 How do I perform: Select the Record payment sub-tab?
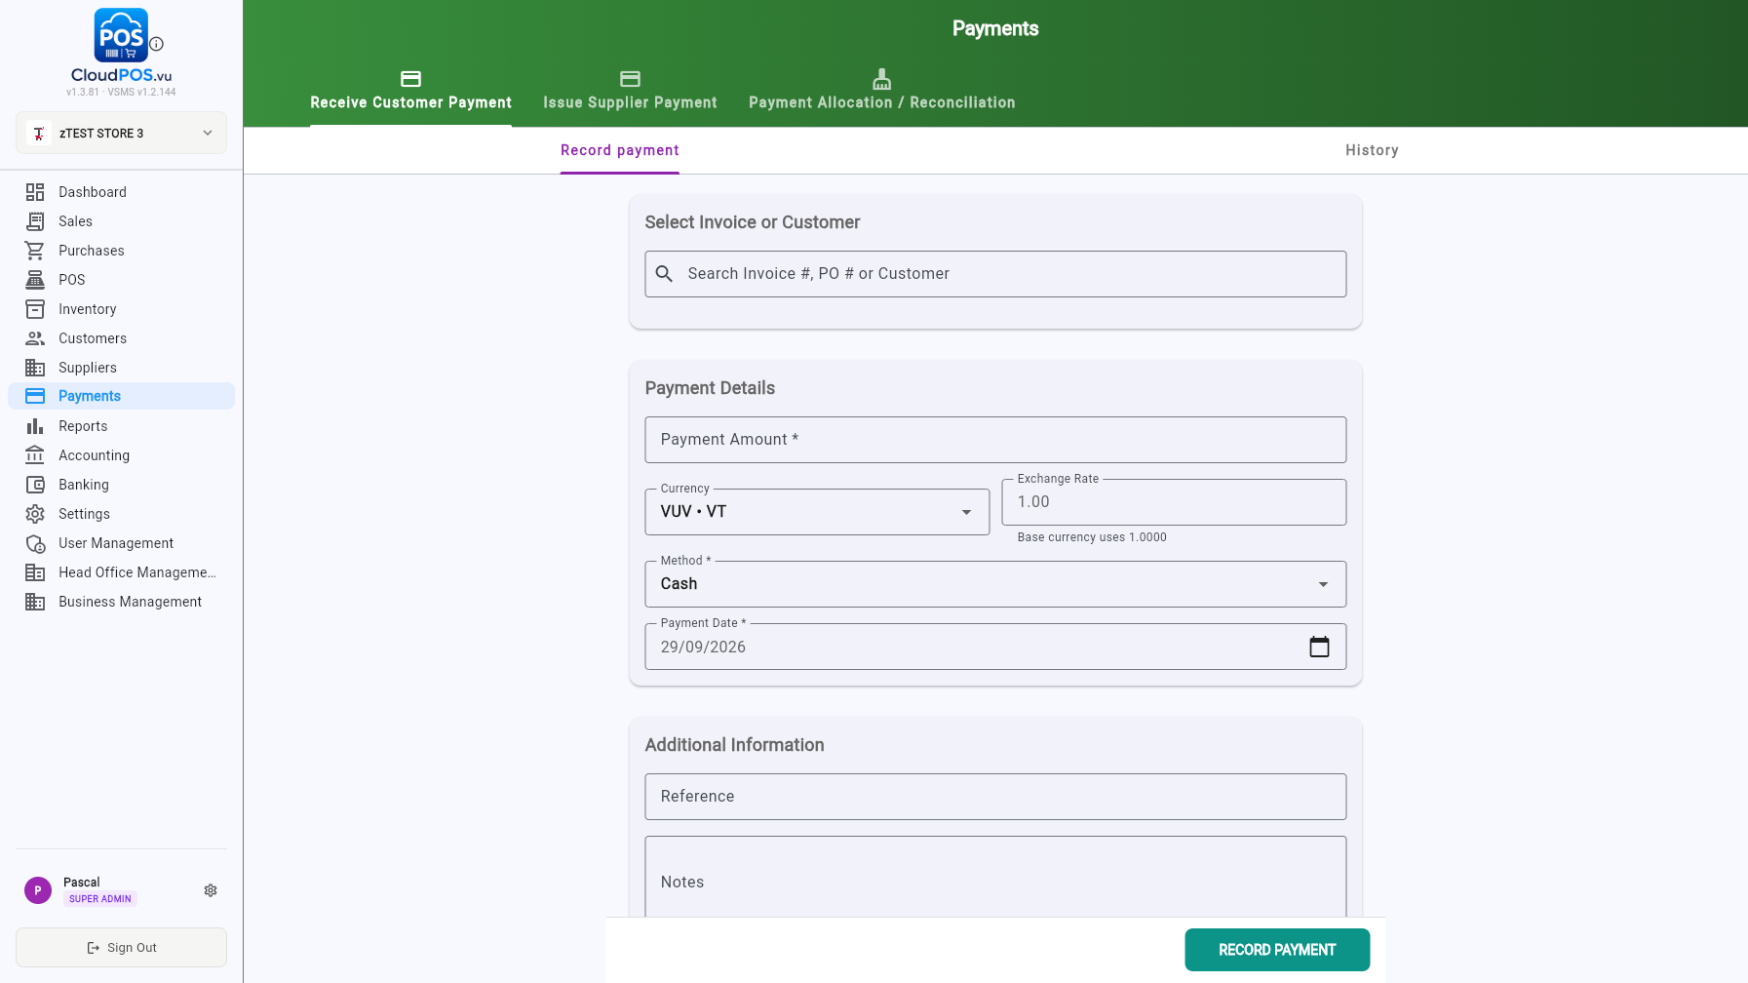tap(620, 150)
